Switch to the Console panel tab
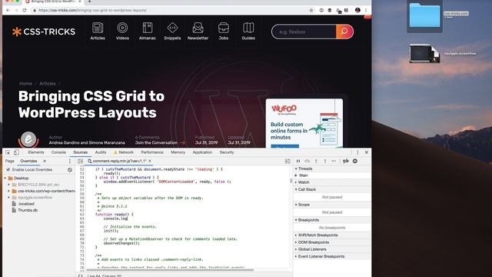492x277 pixels. [58, 152]
